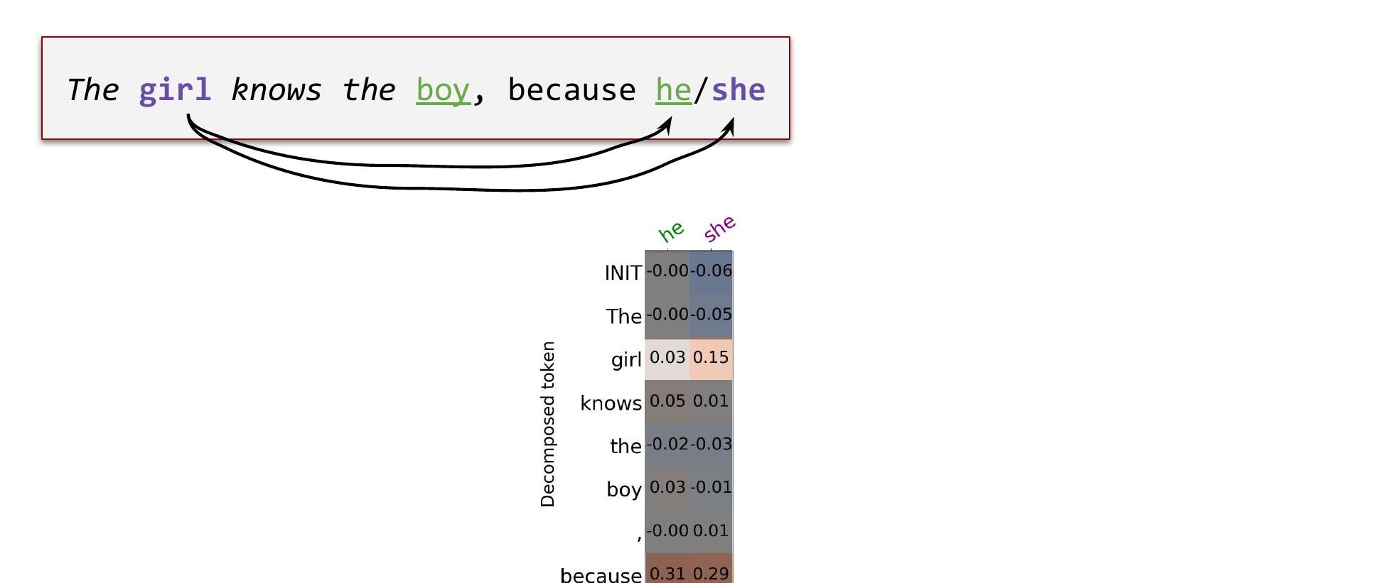
Task: Click the underlined green "boy" in the sentence
Action: 443,90
